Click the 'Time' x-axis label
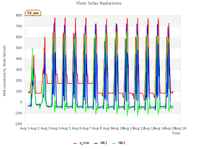Image resolution: width=199 pixels, height=149 pixels. 176,133
